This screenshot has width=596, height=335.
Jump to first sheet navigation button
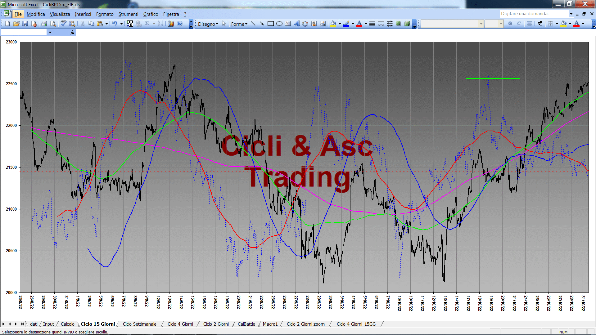(3, 324)
